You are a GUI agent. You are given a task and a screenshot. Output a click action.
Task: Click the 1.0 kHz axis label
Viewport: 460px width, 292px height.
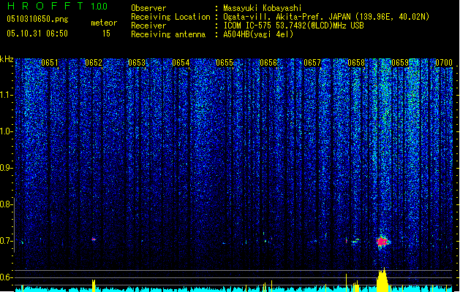point(6,131)
